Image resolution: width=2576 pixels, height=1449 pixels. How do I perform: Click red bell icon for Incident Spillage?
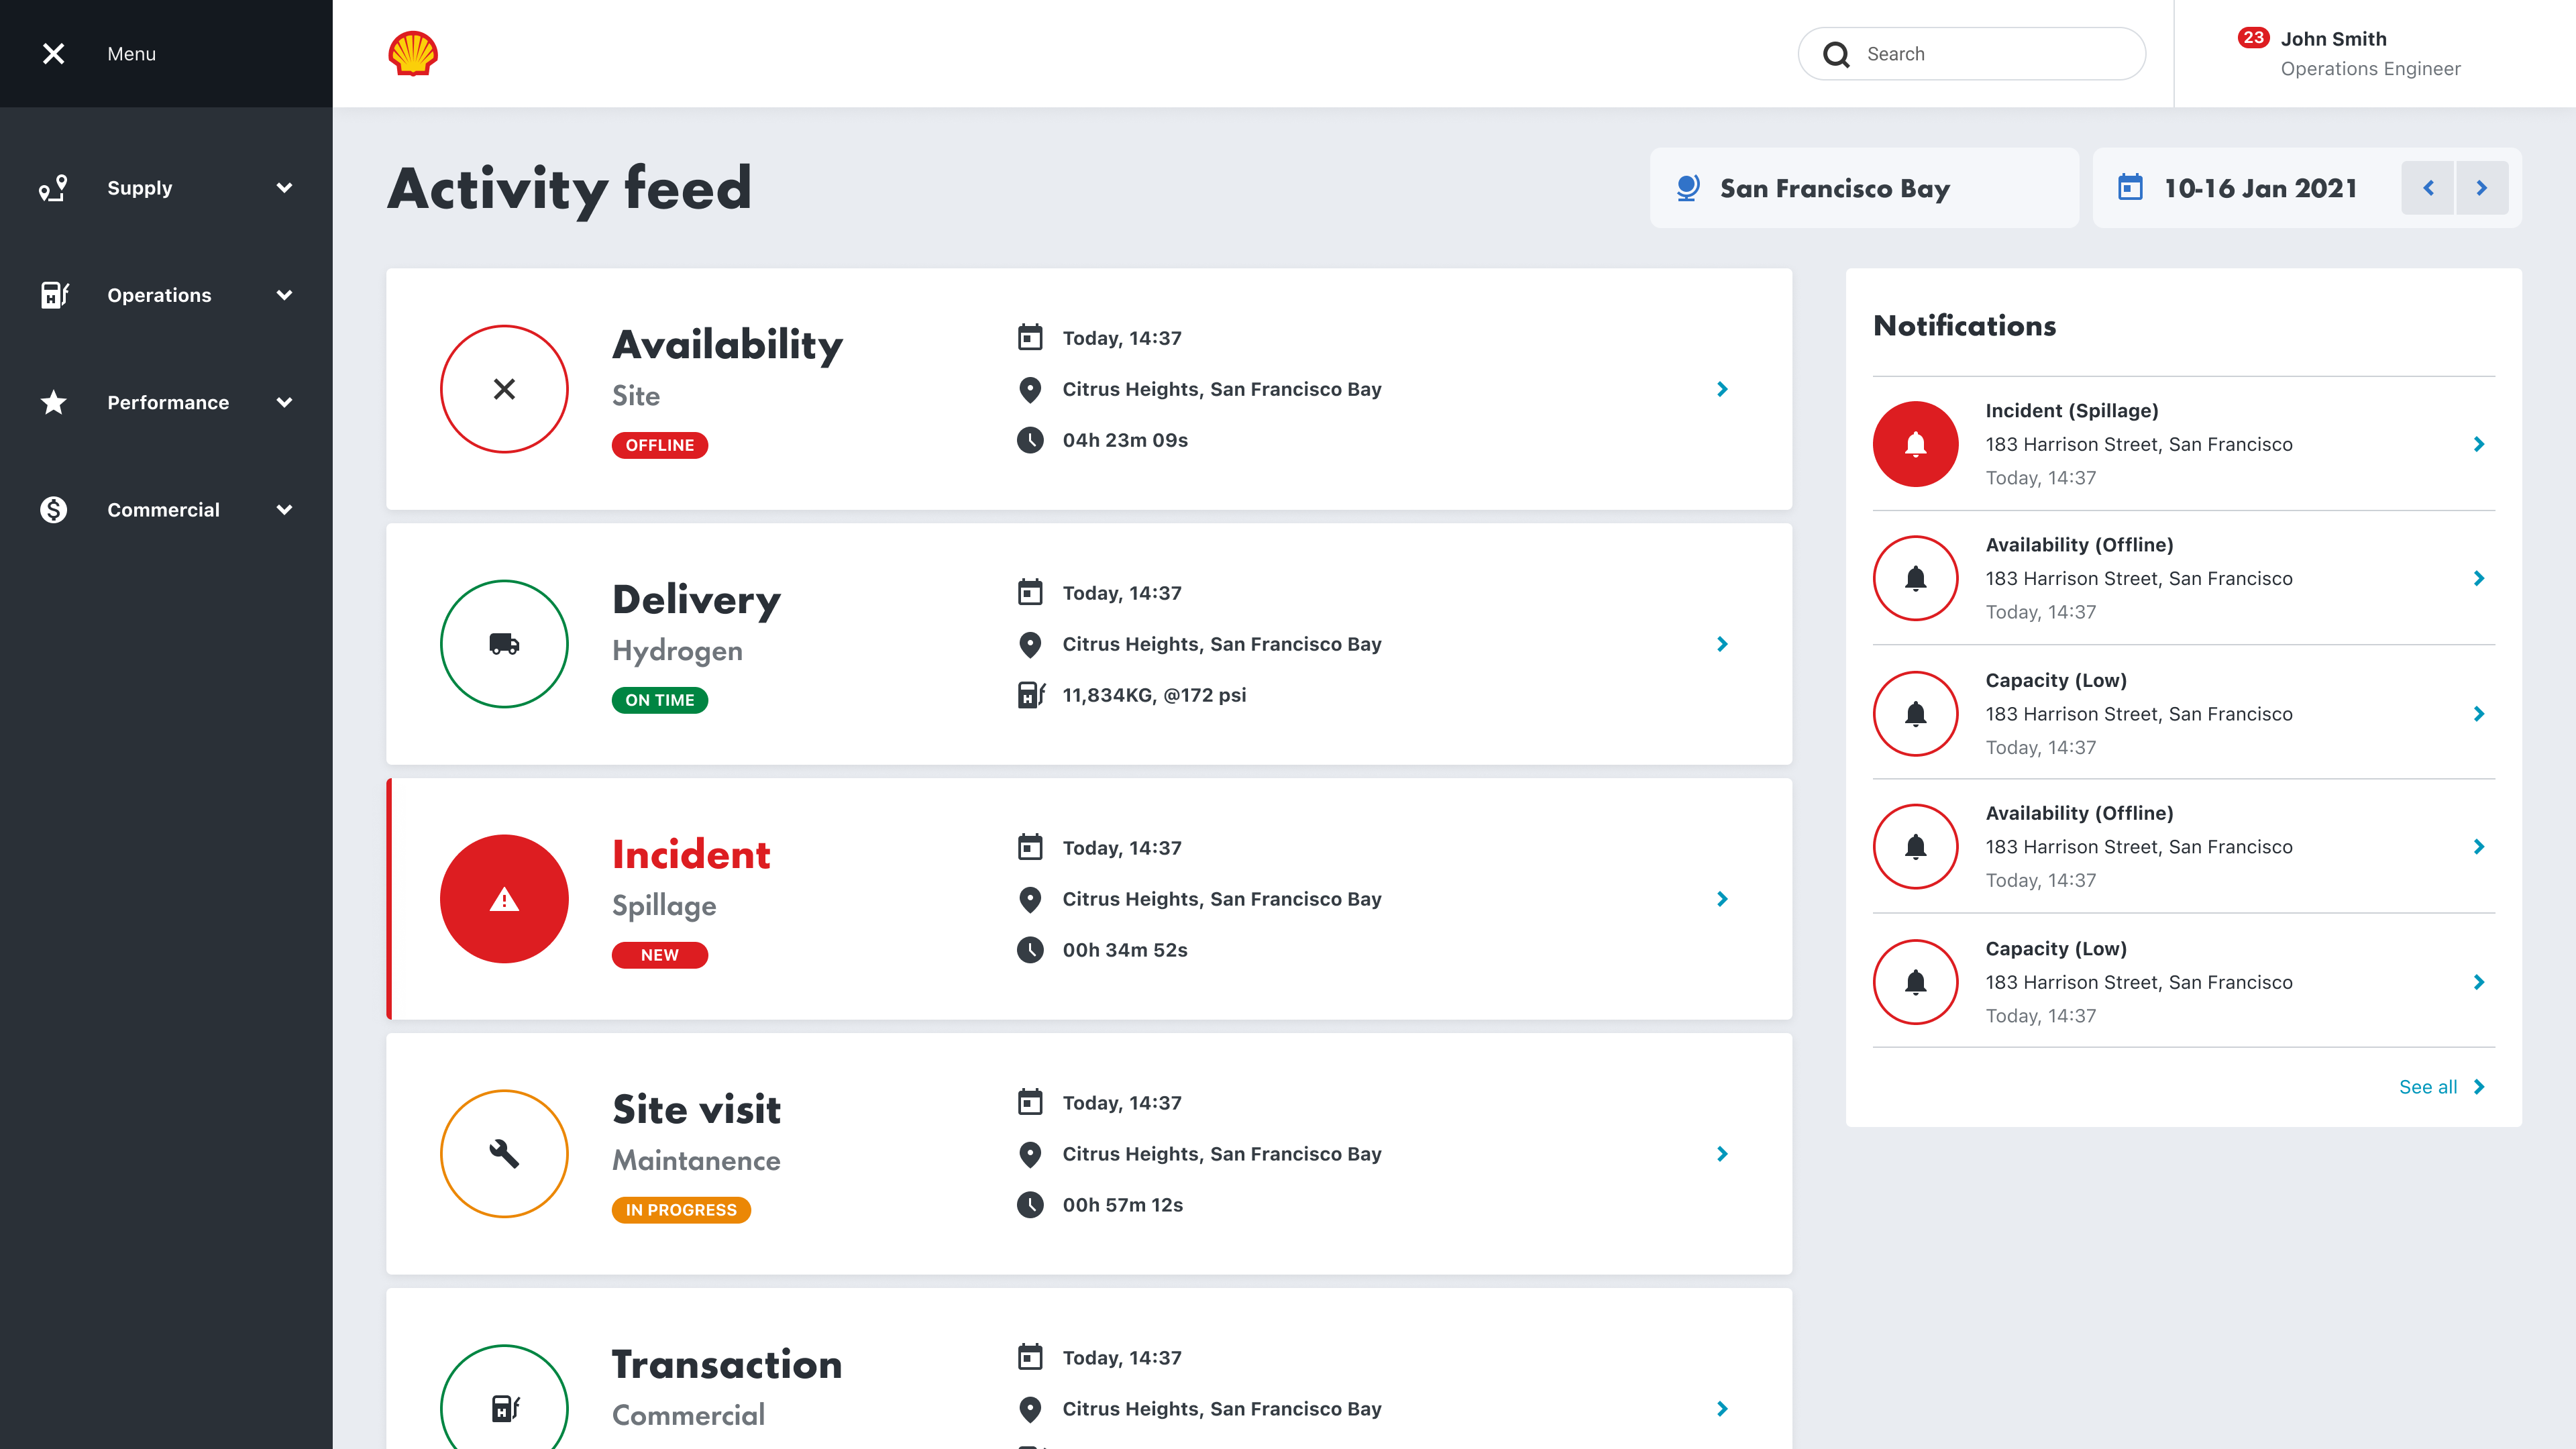click(1915, 444)
